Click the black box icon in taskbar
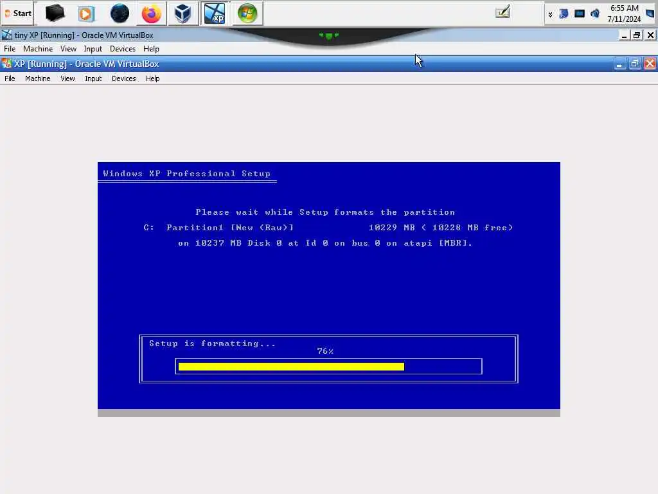This screenshot has height=494, width=658. pos(55,14)
